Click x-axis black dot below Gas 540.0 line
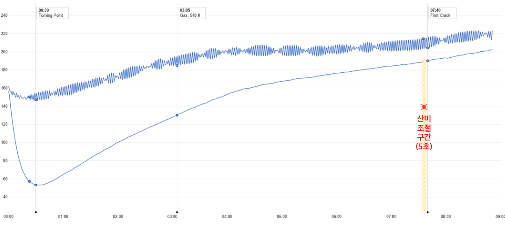The height and width of the screenshot is (229, 505). tap(177, 212)
